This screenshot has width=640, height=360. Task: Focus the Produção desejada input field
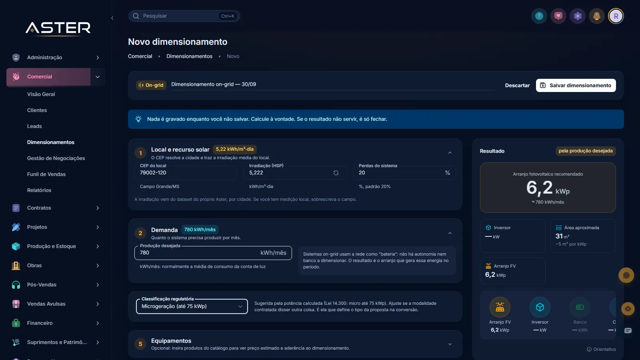pyautogui.click(x=213, y=253)
